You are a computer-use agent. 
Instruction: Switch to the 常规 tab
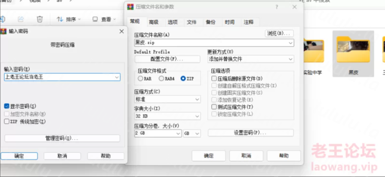click(x=135, y=22)
